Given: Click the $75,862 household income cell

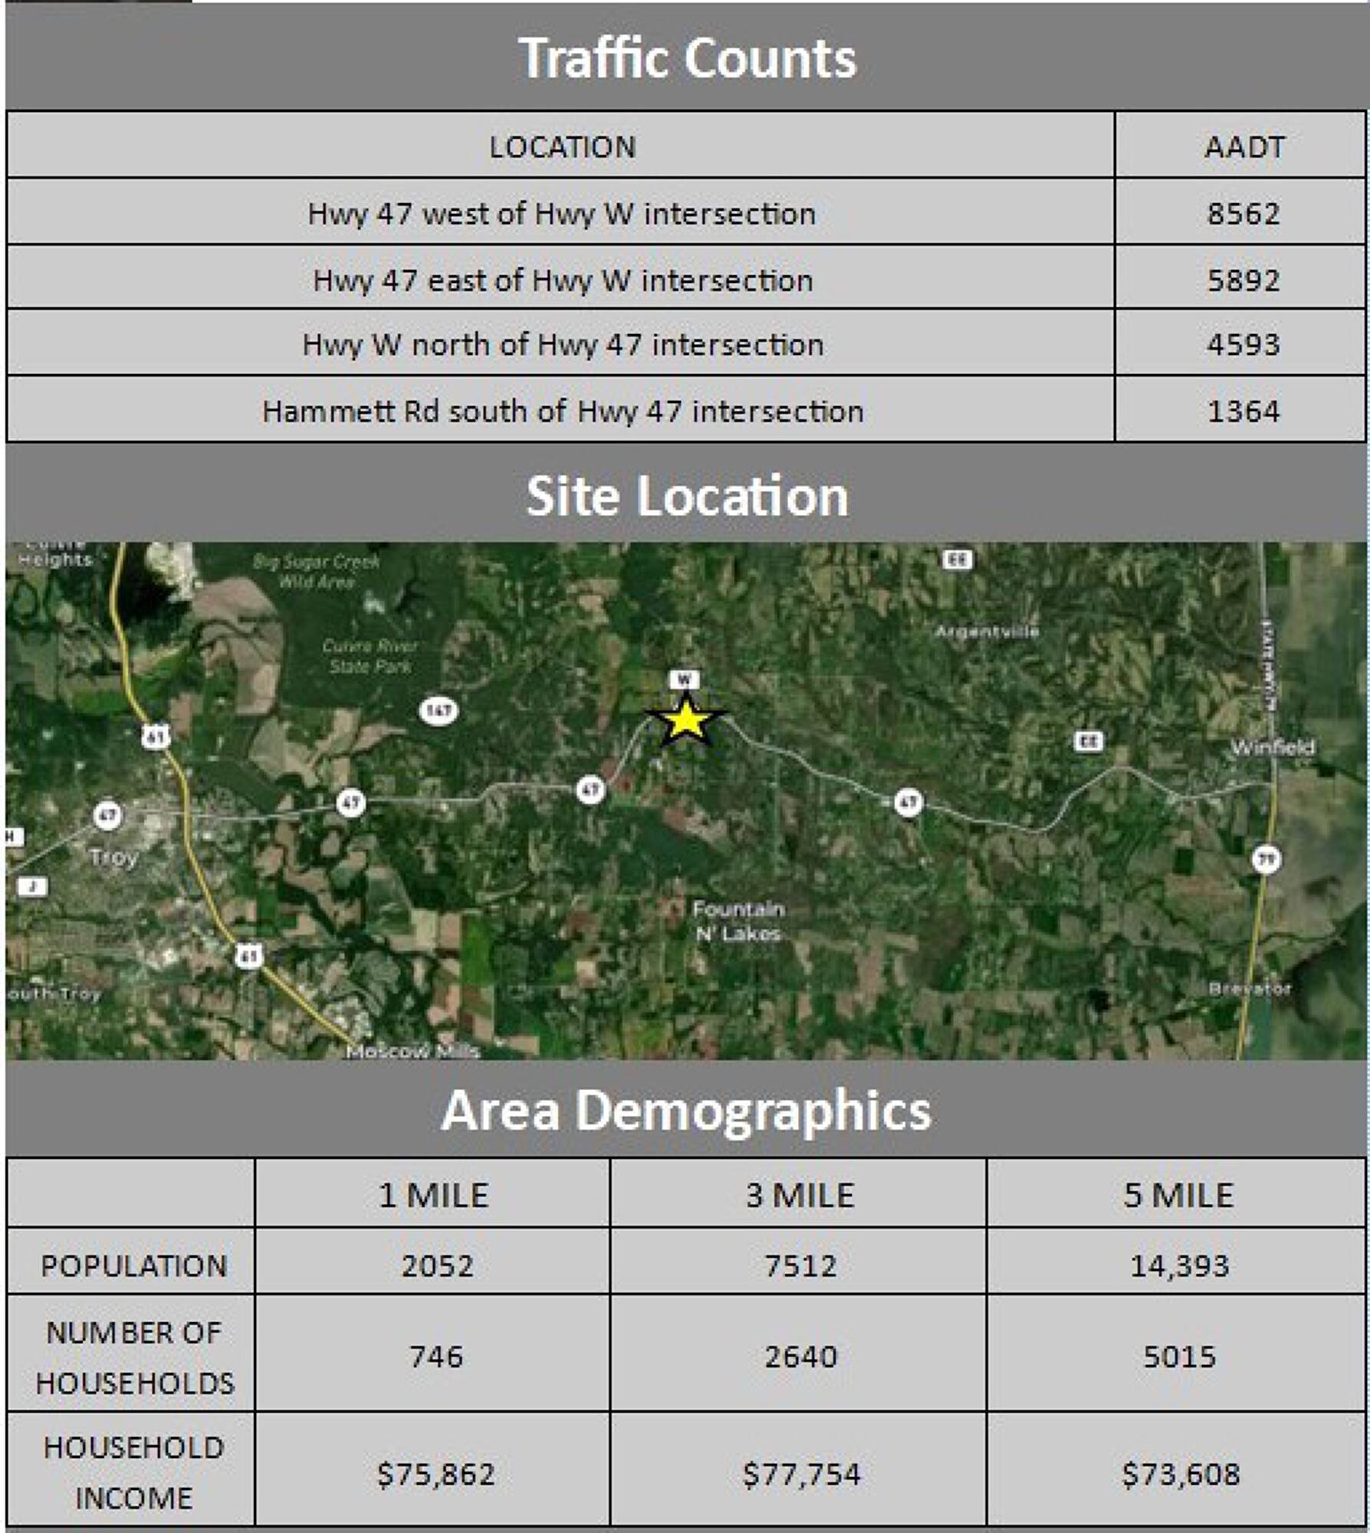Looking at the screenshot, I should point(435,1473).
